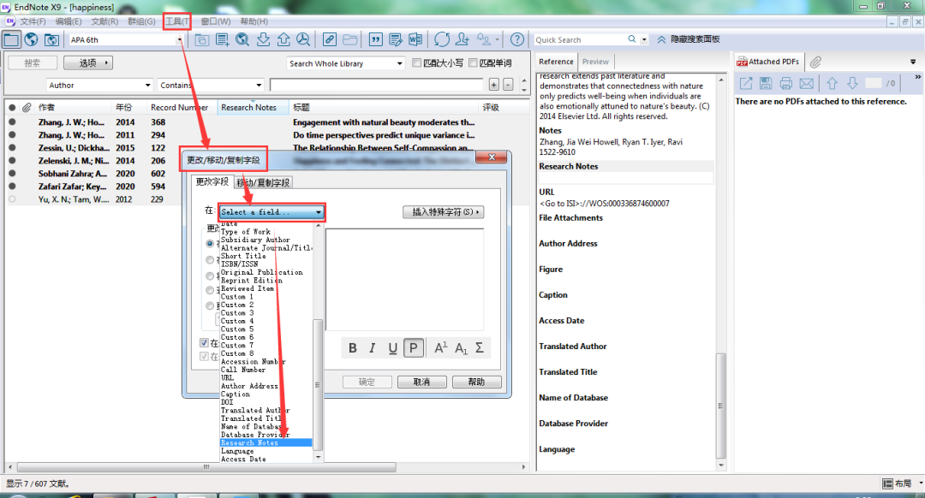Open Search Whole Library dropdown

coord(399,63)
